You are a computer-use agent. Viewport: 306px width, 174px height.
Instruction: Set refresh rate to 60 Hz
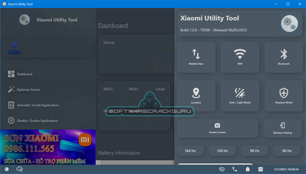(287, 150)
